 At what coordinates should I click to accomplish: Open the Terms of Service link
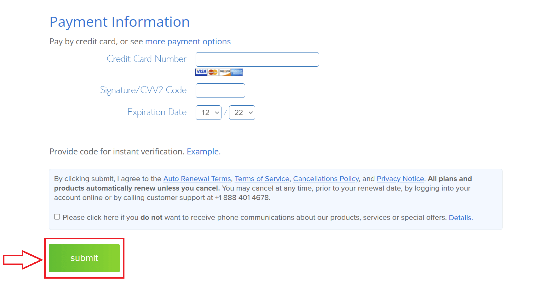click(x=262, y=179)
